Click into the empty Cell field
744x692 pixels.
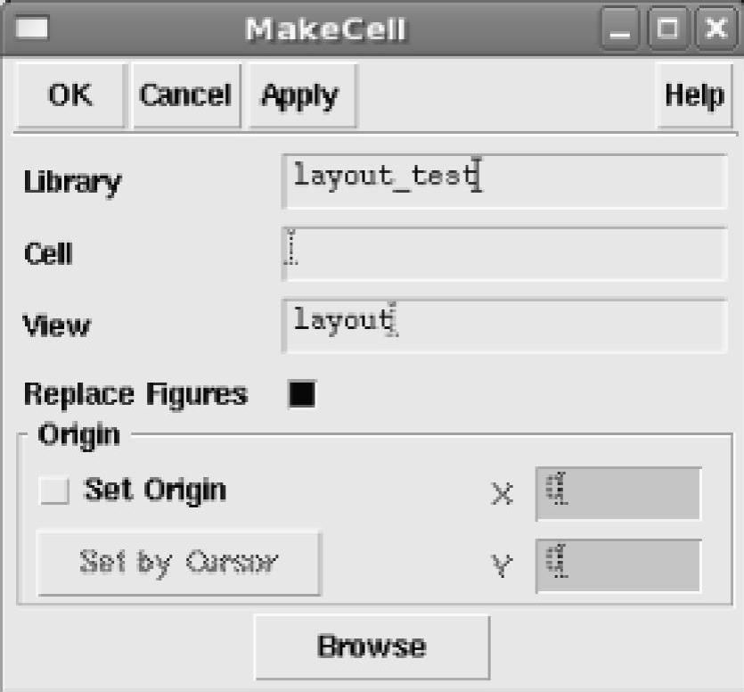pos(504,253)
